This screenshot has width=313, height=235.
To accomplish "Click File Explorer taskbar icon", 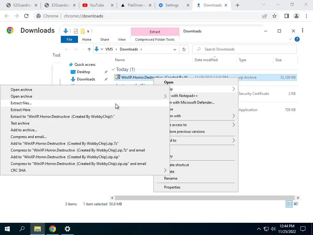I will pos(37,229).
